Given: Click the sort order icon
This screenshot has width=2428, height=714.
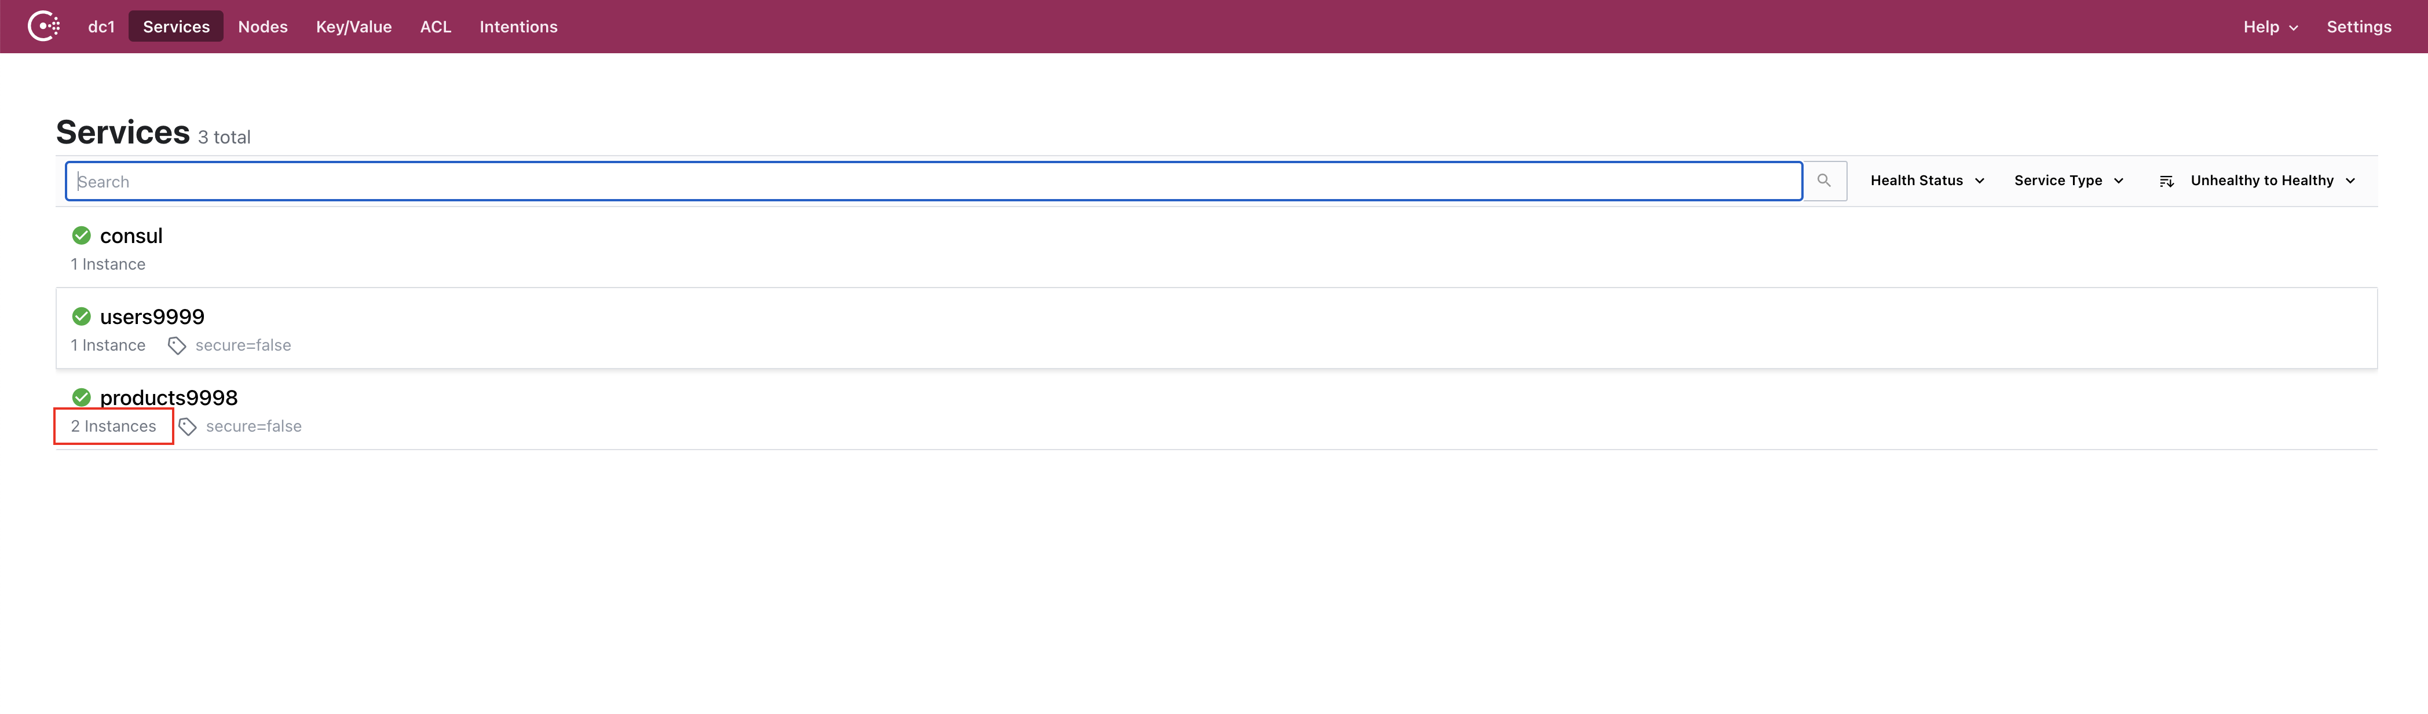Looking at the screenshot, I should pos(2166,181).
